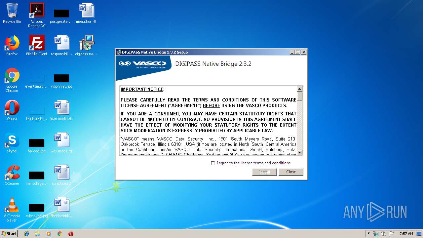
Task: Click the Start button
Action: (9, 234)
